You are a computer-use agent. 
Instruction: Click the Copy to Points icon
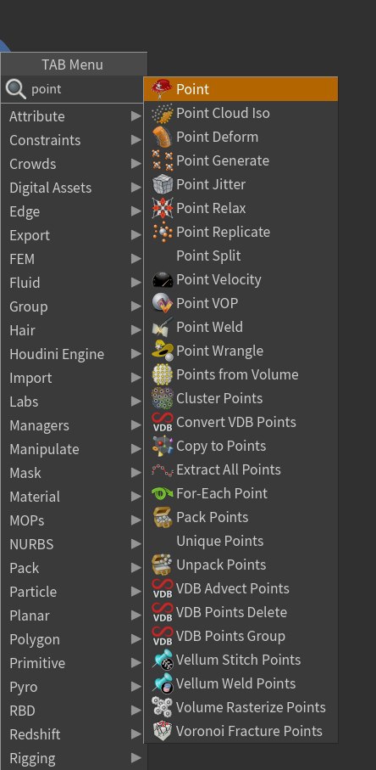point(163,446)
